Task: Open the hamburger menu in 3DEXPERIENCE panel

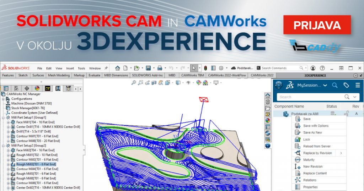Action: 358,85
